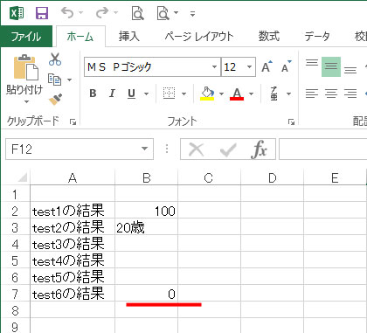Open the font name dropdown showing MS Pゴシック
The height and width of the screenshot is (333, 367).
point(214,67)
